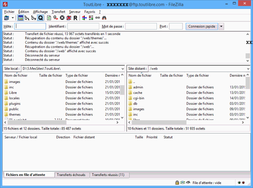Disconnect from server icon

click(69, 18)
